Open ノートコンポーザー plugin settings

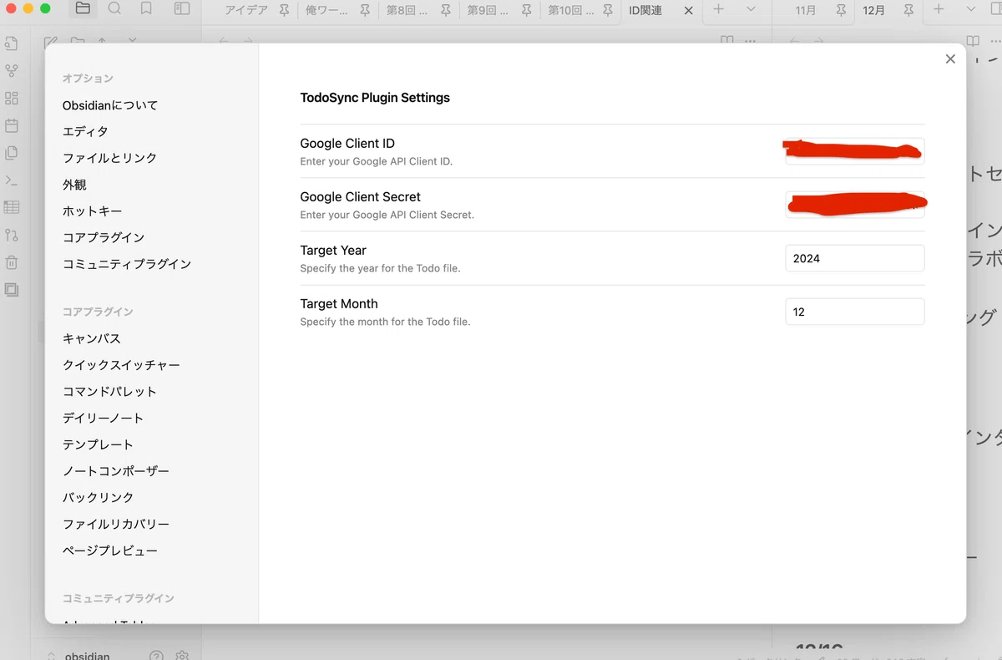click(x=116, y=471)
